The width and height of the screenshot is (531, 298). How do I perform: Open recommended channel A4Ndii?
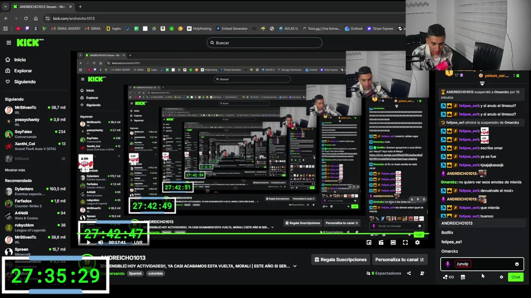pos(35,215)
